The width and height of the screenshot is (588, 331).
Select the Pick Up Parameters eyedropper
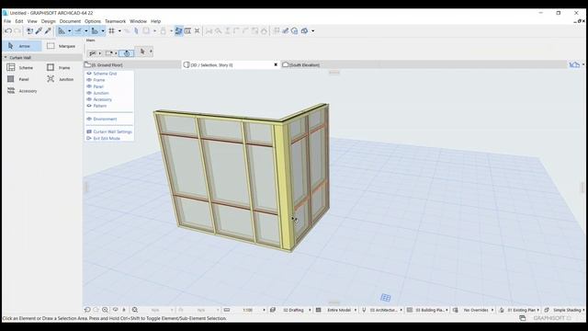39,31
